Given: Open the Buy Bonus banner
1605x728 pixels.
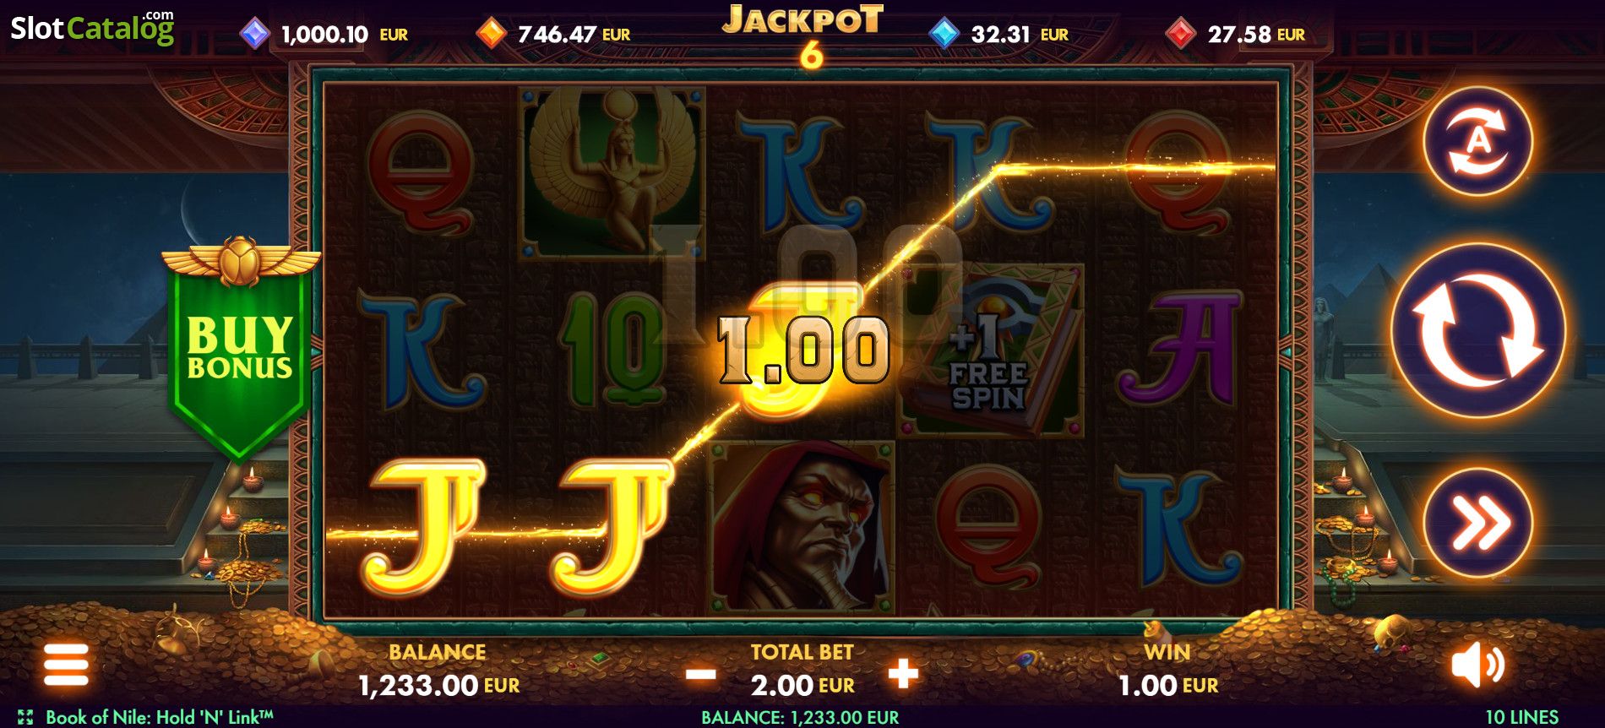Looking at the screenshot, I should tap(240, 348).
